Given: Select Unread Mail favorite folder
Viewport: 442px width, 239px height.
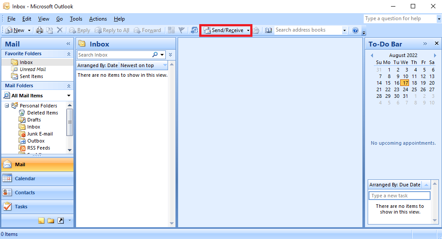Looking at the screenshot, I should [33, 69].
